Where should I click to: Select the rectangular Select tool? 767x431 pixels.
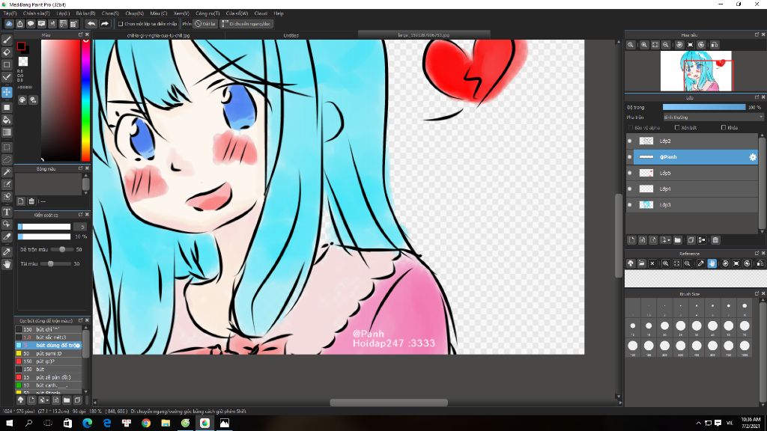(7, 147)
